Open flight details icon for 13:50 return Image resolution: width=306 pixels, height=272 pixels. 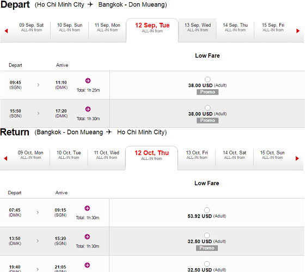coord(87,237)
